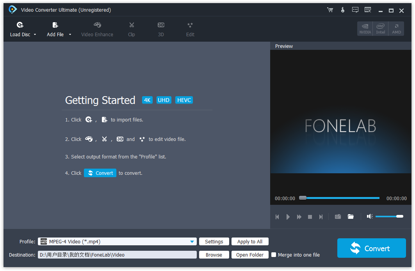Open the snapshot folder icon
This screenshot has height=271, width=415.
tap(351, 216)
